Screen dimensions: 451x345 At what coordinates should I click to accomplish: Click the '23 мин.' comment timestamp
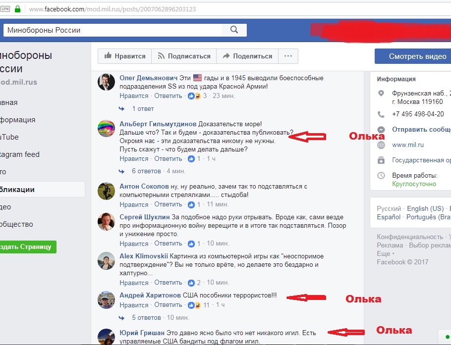click(224, 96)
